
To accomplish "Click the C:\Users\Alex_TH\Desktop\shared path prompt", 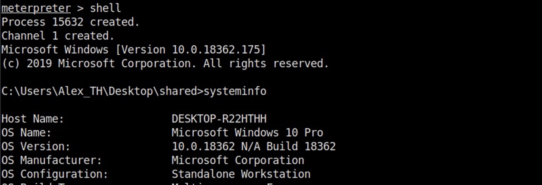I will point(99,91).
